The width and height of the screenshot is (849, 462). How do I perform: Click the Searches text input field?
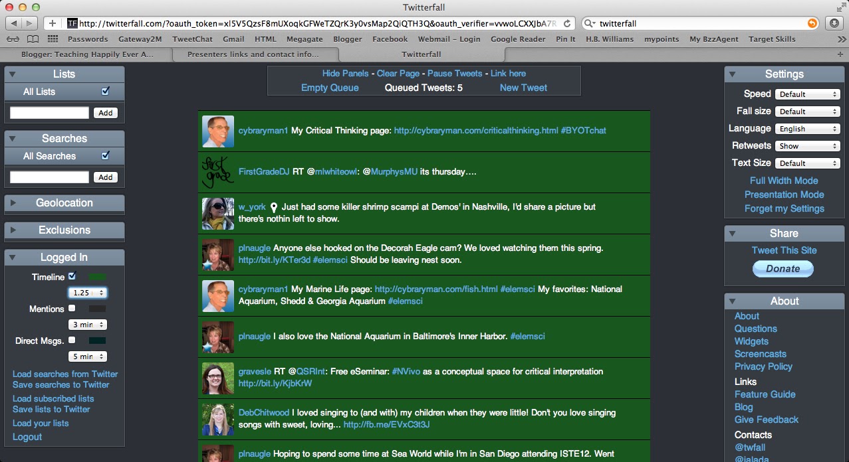click(x=49, y=177)
